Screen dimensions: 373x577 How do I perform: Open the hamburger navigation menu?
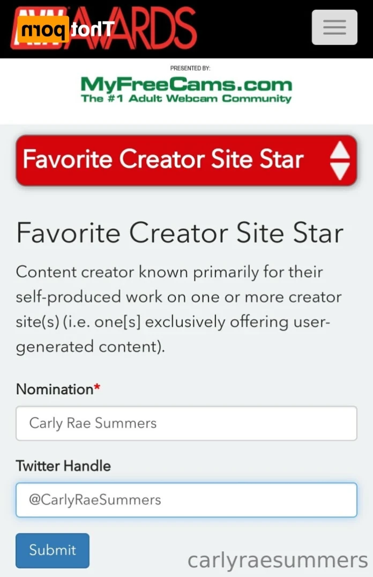[x=334, y=28]
